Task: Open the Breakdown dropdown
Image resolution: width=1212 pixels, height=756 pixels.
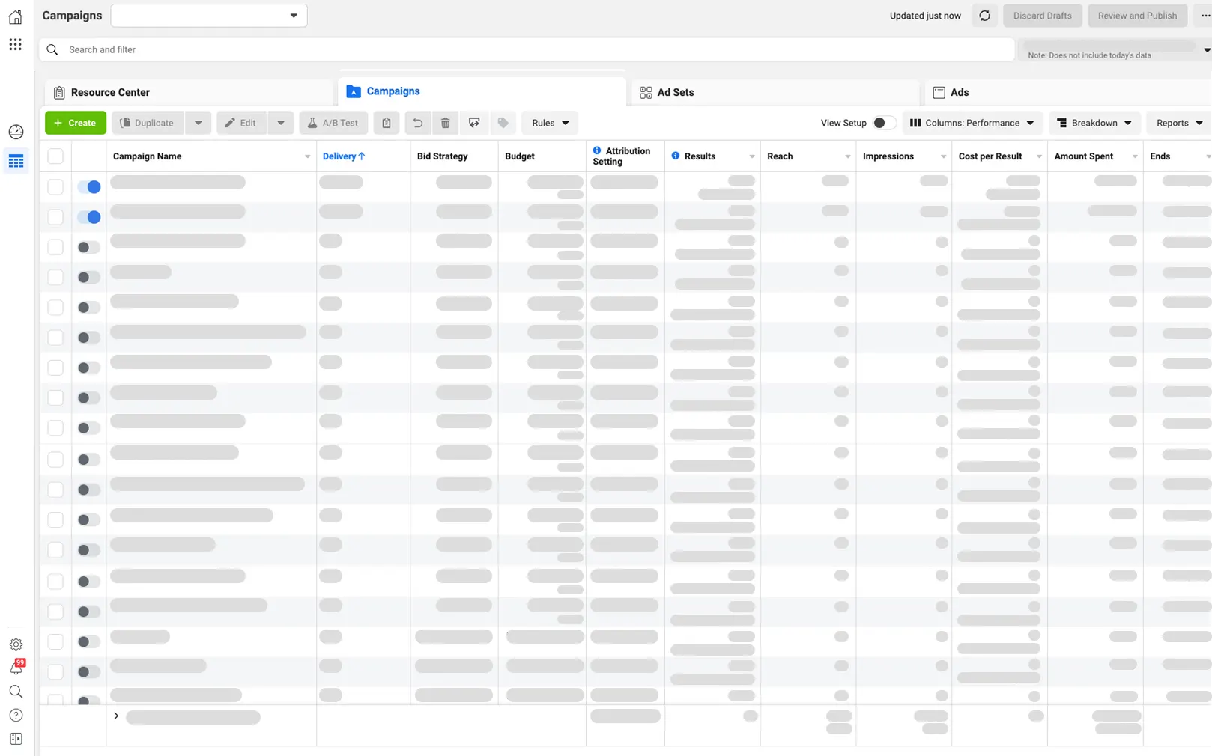Action: 1094,123
